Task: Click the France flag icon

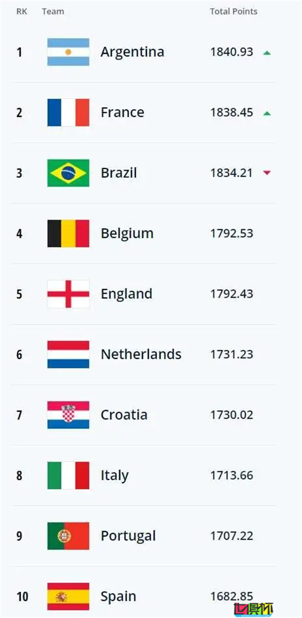Action: (x=68, y=112)
